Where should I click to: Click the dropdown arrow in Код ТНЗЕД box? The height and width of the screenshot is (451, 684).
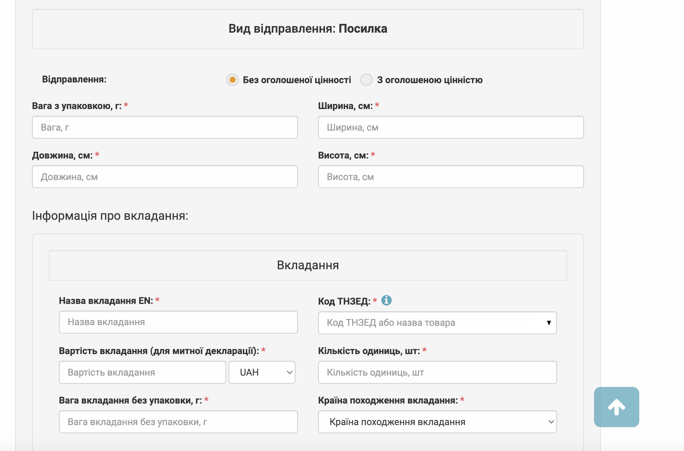click(x=549, y=323)
